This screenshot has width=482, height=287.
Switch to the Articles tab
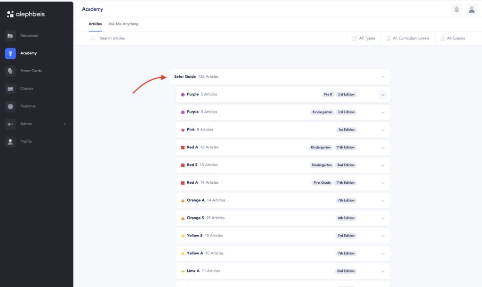(95, 24)
